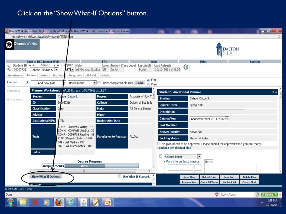Tick the checkbox beside Select Term
286x214 pixels.
pyautogui.click(x=161, y=156)
